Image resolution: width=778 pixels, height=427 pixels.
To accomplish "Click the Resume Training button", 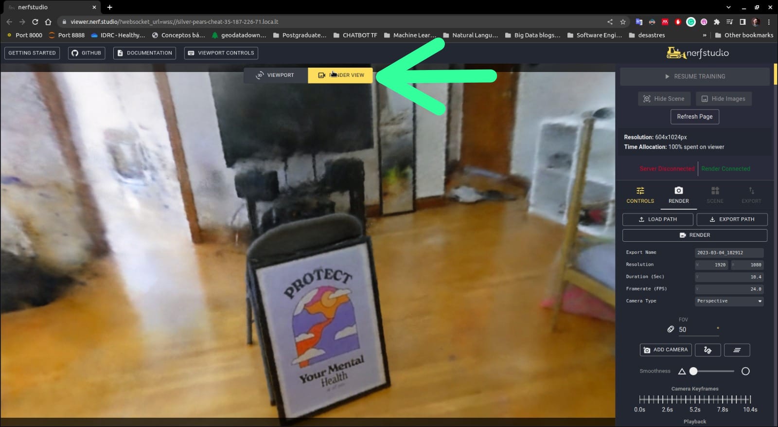I will [x=694, y=77].
